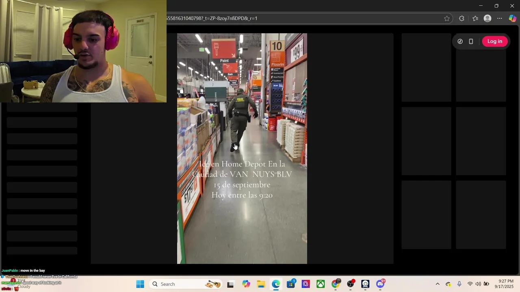Click the TikTok coin icon beside Log in
Viewport: 520px width, 292px height.
point(460,41)
